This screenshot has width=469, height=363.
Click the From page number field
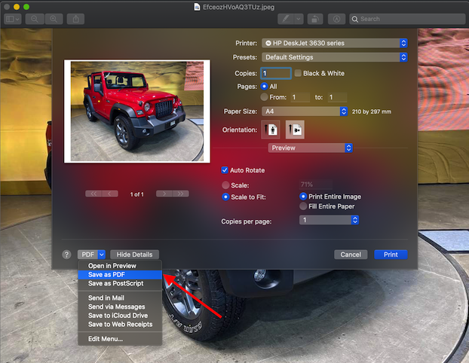click(x=300, y=97)
